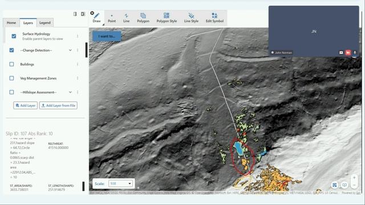Open the Line Style tool
The width and height of the screenshot is (365, 205).
click(x=191, y=18)
